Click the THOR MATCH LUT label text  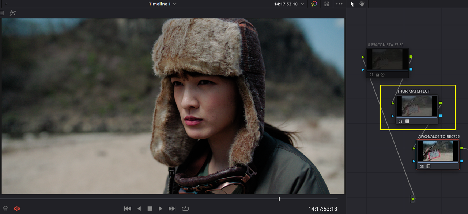(x=414, y=91)
